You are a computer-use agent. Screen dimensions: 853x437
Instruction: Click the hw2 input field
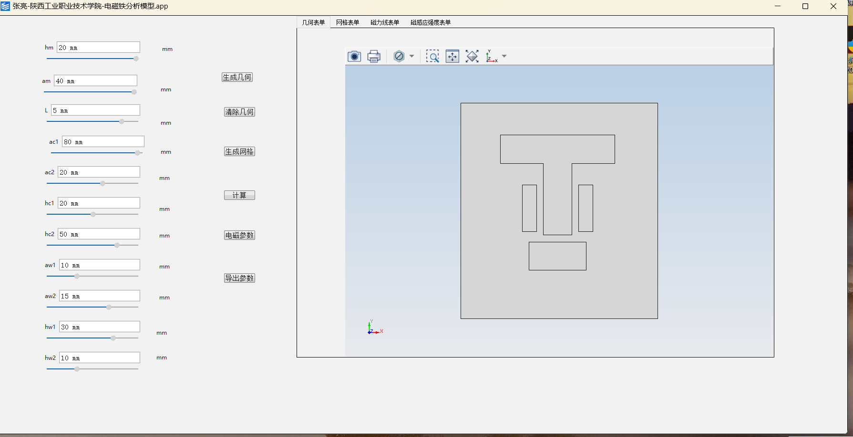[100, 358]
